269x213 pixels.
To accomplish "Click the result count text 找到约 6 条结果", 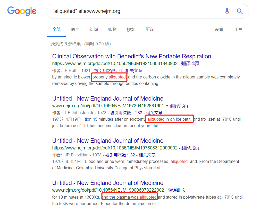I will [x=66, y=44].
